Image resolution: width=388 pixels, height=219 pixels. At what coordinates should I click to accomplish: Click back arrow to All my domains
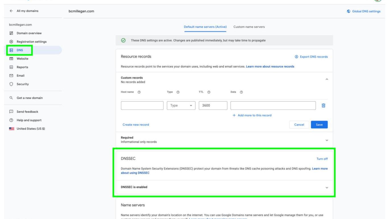coord(11,11)
